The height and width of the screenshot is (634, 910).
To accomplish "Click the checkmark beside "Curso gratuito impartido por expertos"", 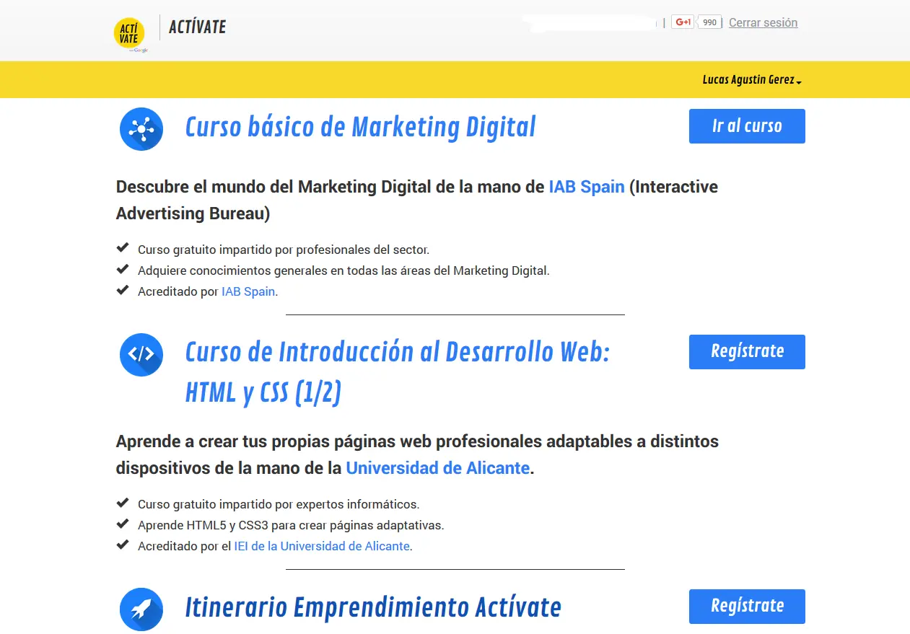I will click(x=123, y=503).
